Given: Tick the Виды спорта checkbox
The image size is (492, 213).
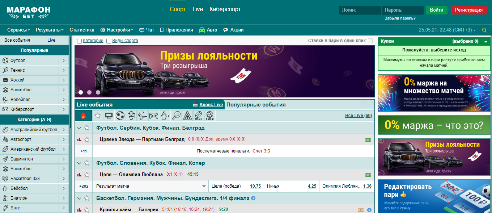Looking at the screenshot, I should click(109, 41).
